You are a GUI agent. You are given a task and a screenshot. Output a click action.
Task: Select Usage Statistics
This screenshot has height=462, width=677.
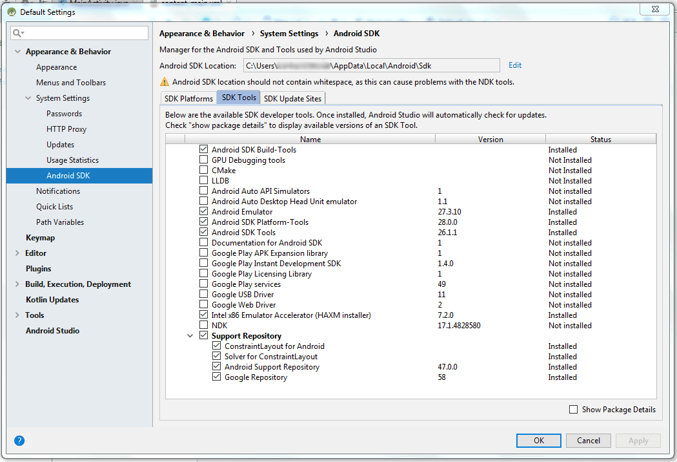pyautogui.click(x=72, y=160)
